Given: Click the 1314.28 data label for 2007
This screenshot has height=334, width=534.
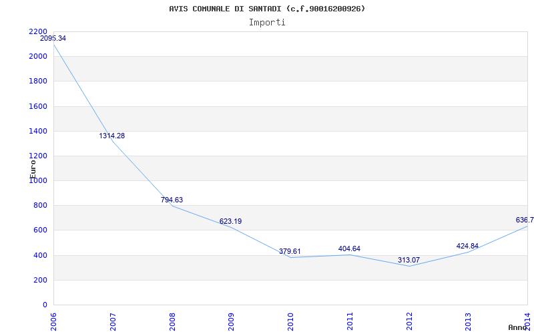Looking at the screenshot, I should click(112, 136).
